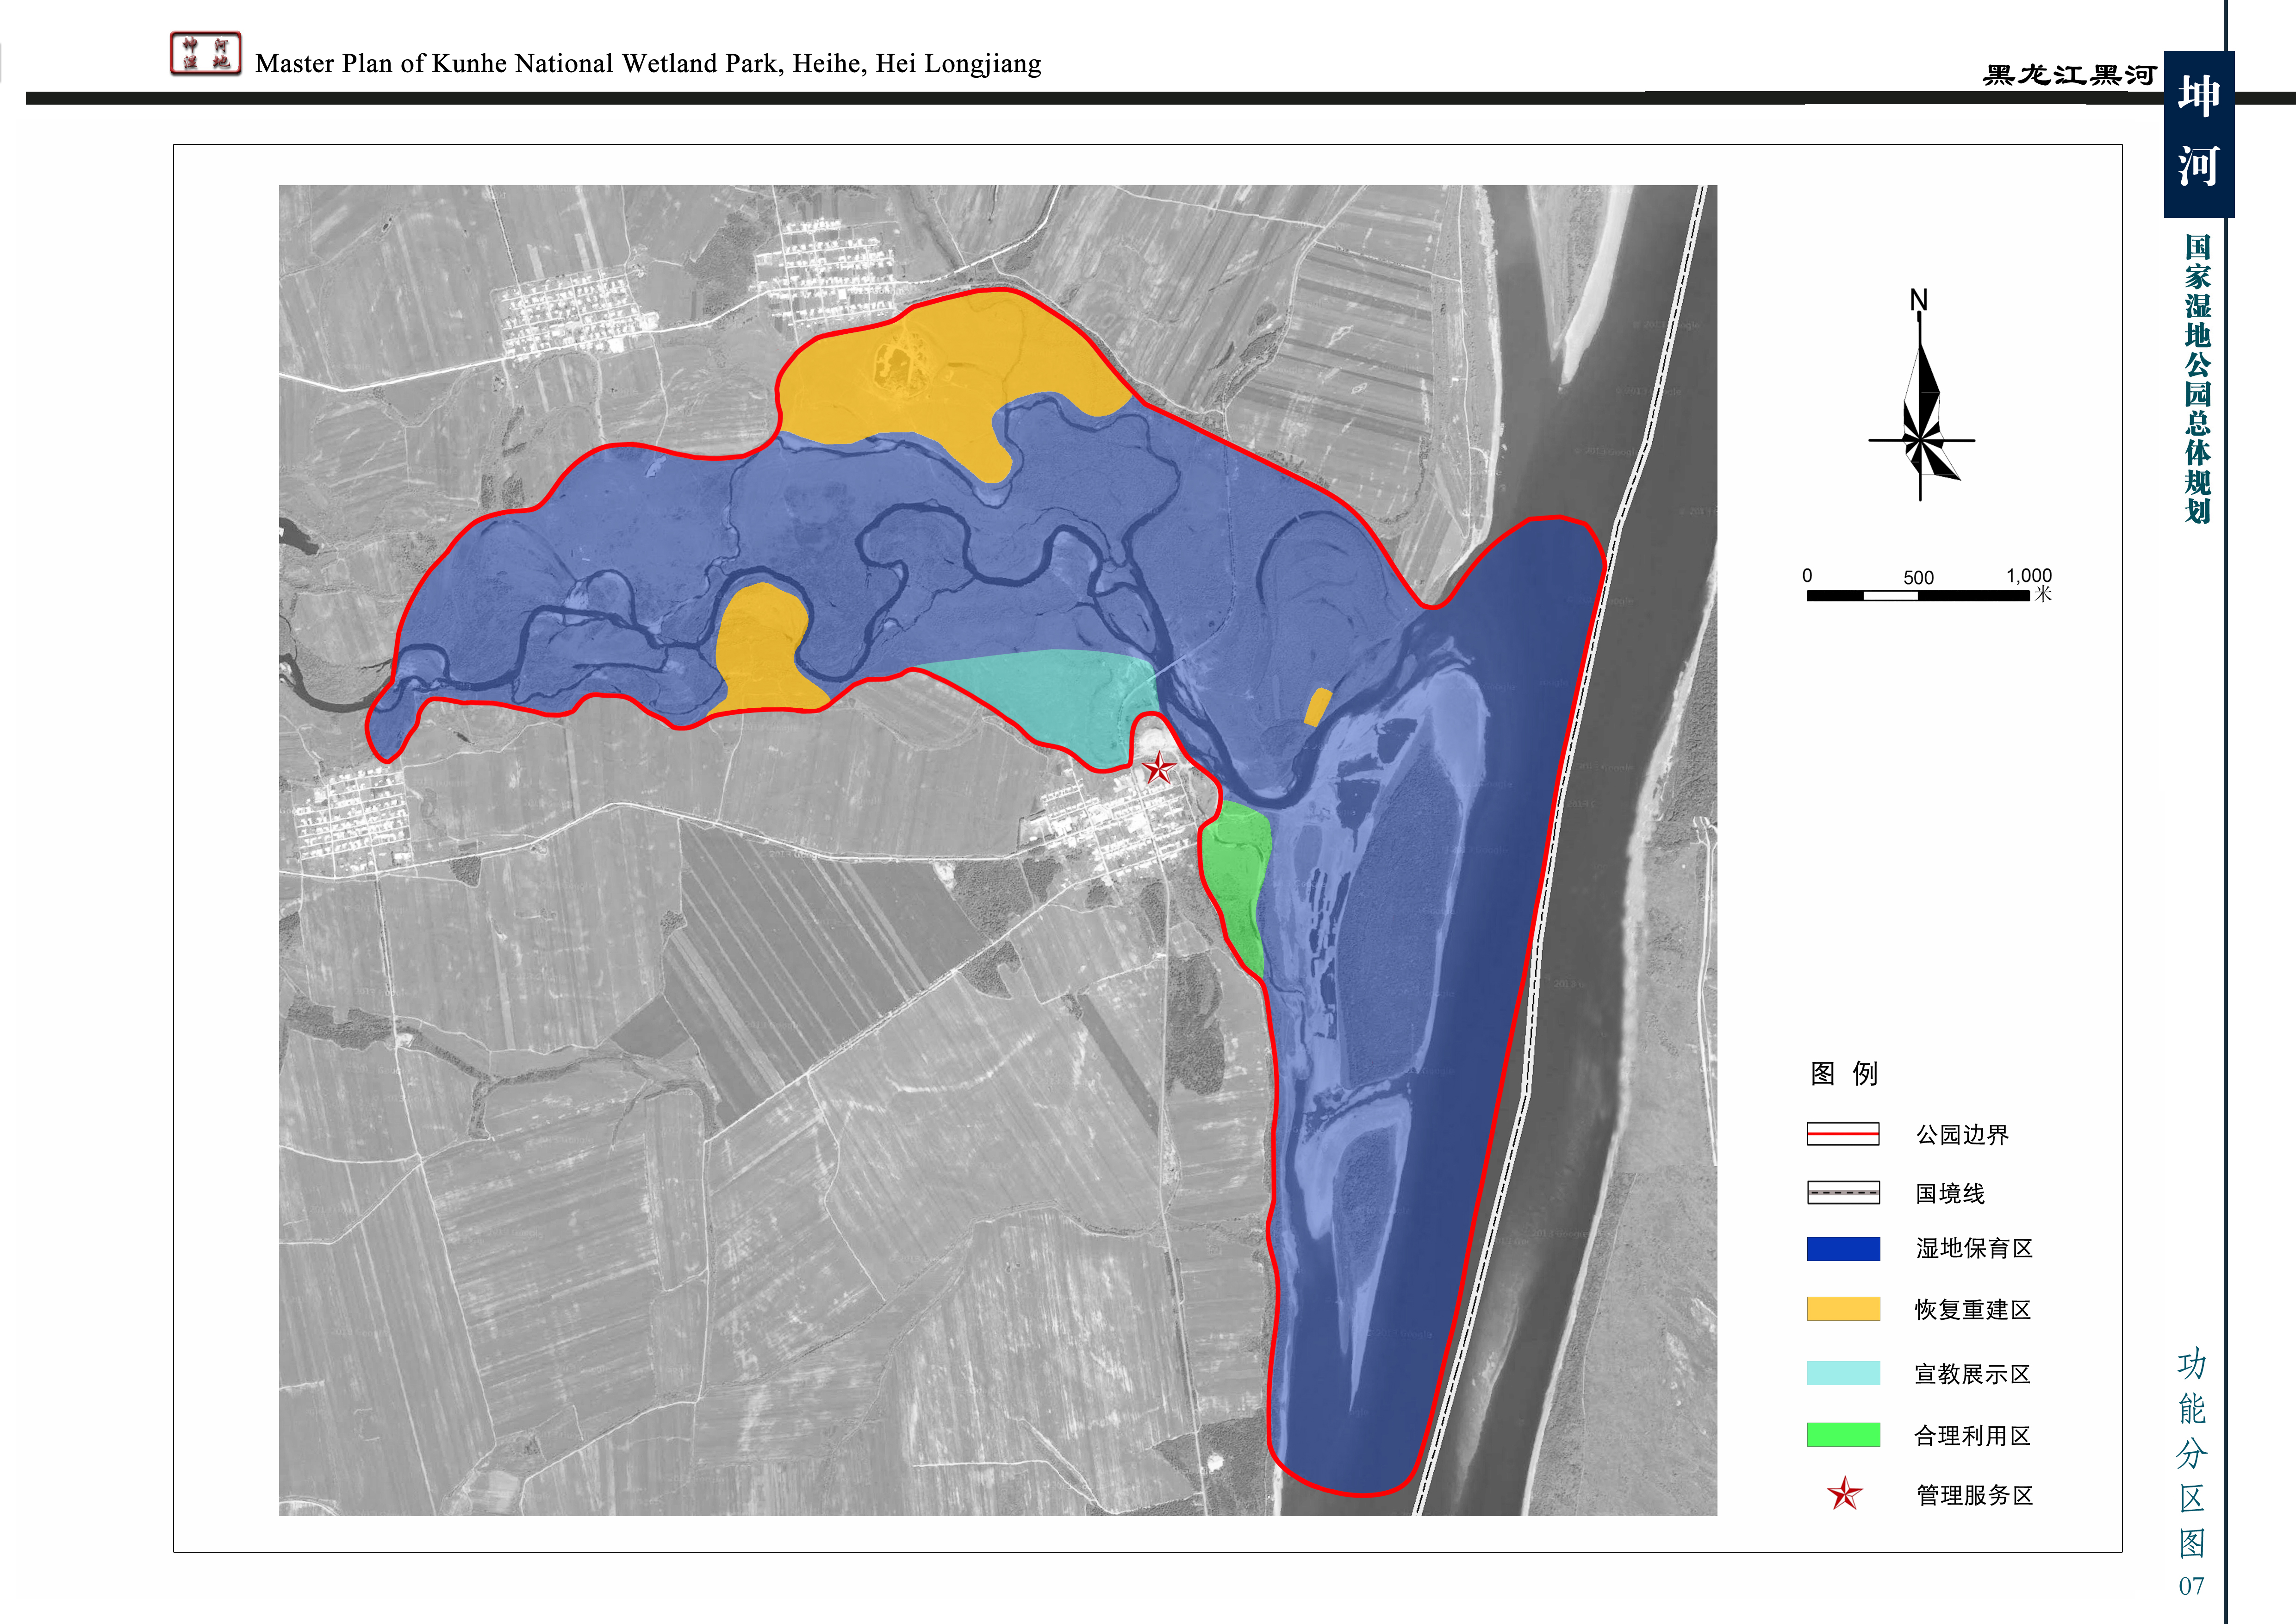Click the green 合理利用区 legend swatch

pyautogui.click(x=1843, y=1435)
